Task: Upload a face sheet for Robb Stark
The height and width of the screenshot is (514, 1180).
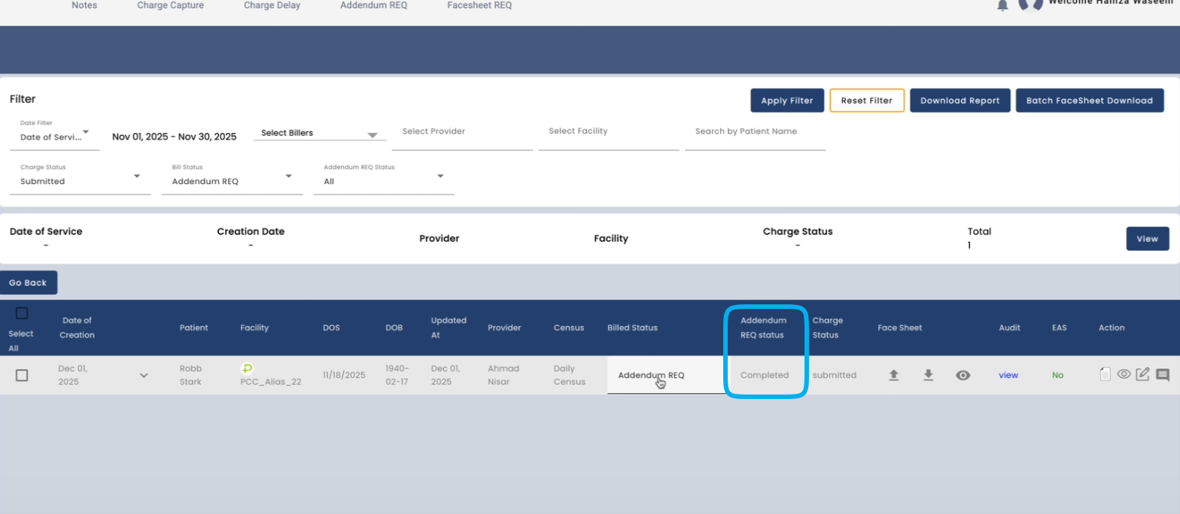Action: coord(893,375)
